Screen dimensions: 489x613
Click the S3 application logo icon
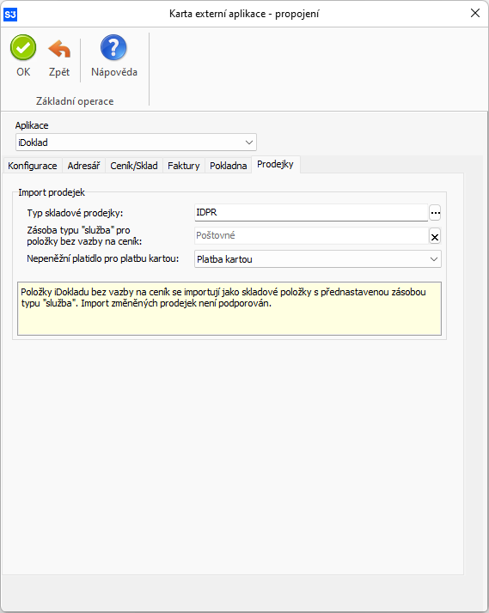pos(10,15)
